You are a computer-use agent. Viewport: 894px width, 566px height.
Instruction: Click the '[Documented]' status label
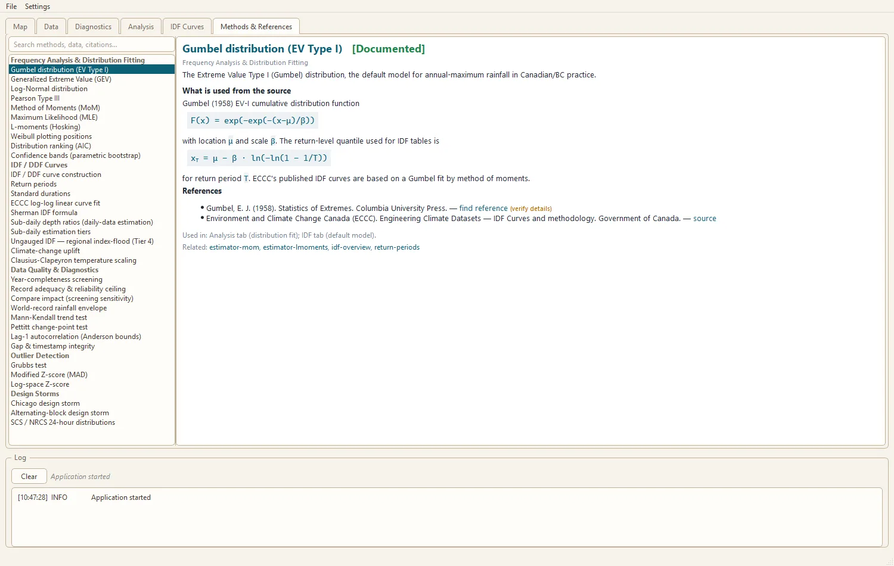389,49
